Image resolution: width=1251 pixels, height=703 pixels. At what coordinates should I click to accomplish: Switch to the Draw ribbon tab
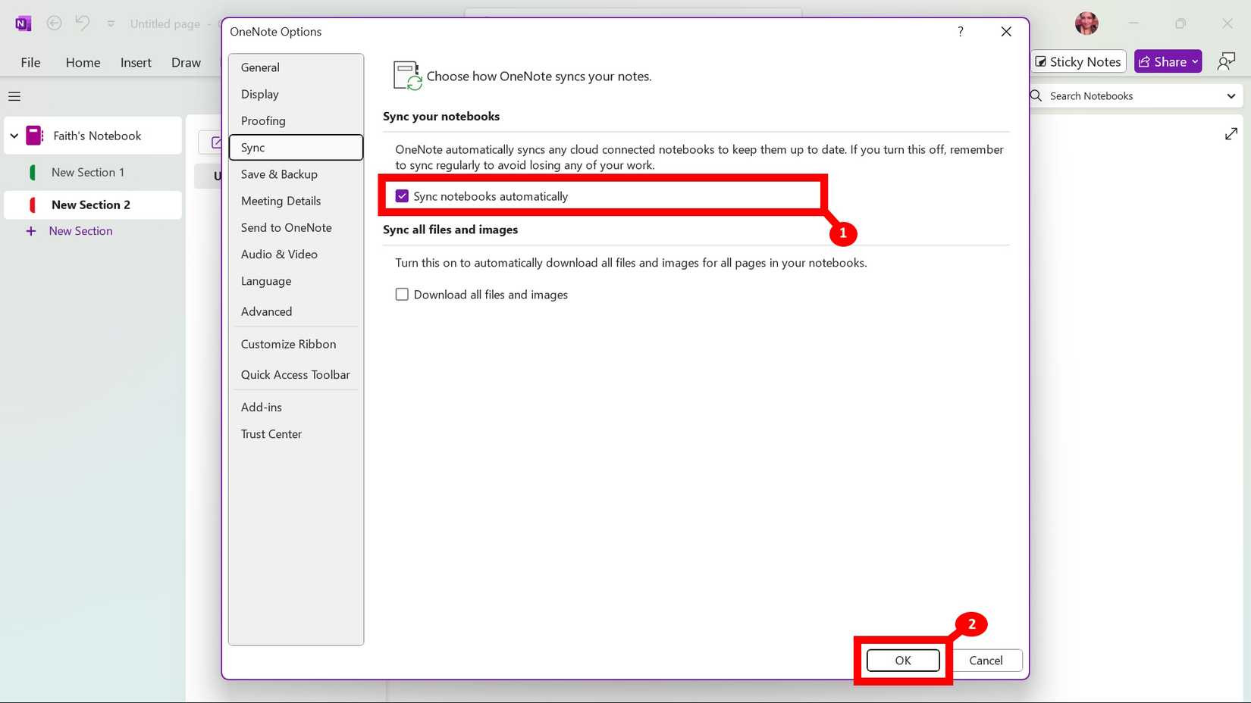(186, 62)
